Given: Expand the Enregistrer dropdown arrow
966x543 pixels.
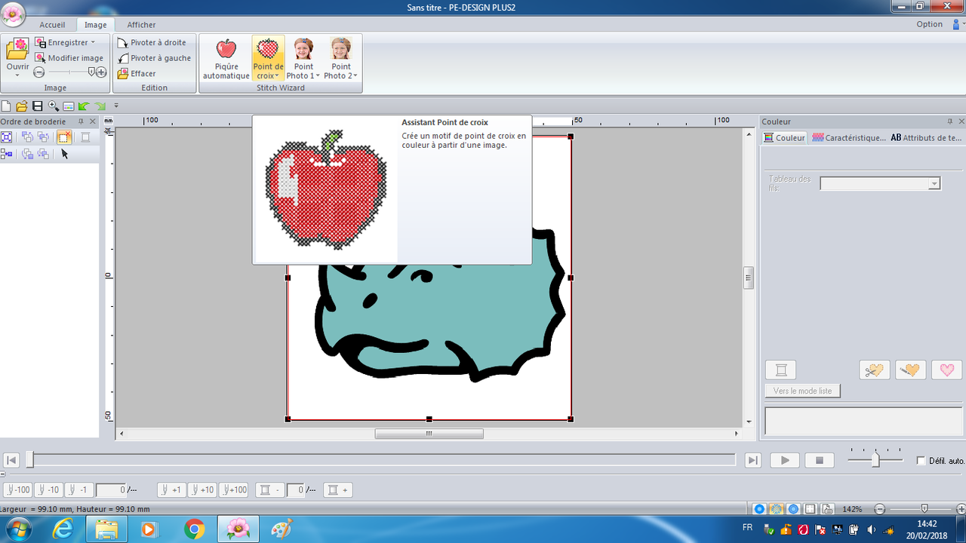Looking at the screenshot, I should point(93,43).
